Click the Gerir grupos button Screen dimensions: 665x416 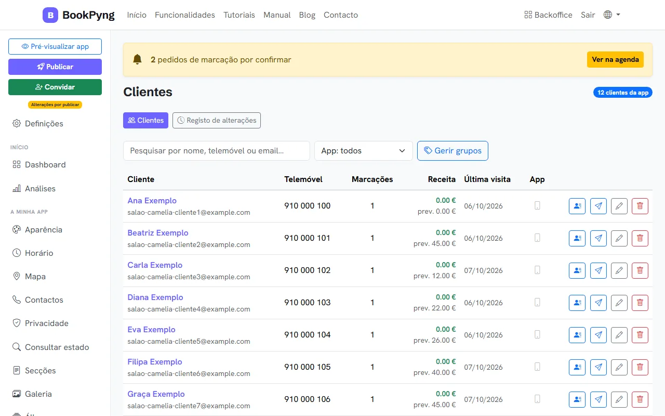click(x=453, y=151)
